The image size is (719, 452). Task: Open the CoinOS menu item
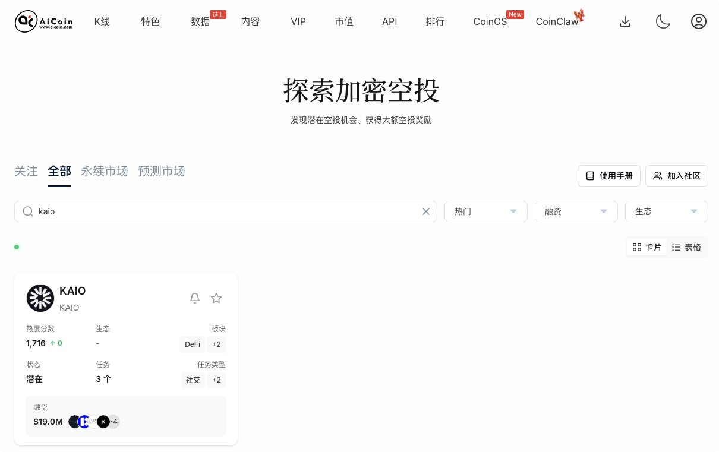click(490, 22)
